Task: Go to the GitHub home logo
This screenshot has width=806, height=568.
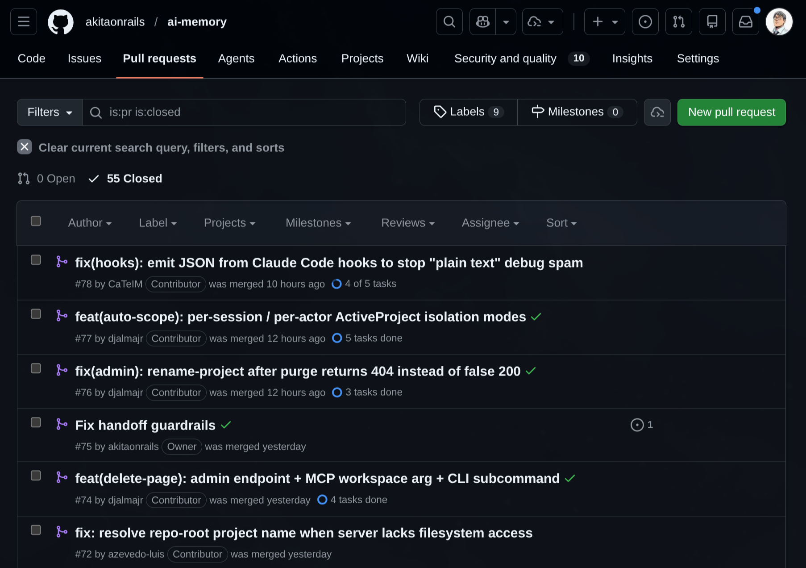Action: [x=61, y=22]
